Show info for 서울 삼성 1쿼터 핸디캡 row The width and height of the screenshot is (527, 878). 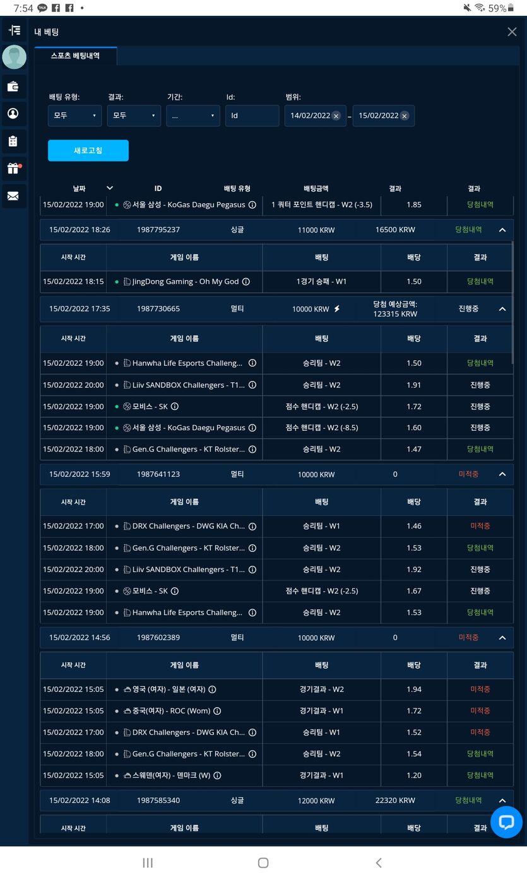coord(252,205)
